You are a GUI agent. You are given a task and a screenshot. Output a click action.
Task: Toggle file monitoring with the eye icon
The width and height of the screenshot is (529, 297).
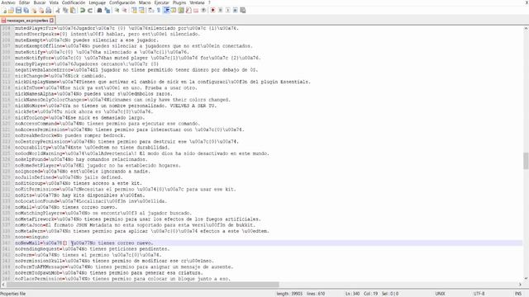tap(203, 11)
